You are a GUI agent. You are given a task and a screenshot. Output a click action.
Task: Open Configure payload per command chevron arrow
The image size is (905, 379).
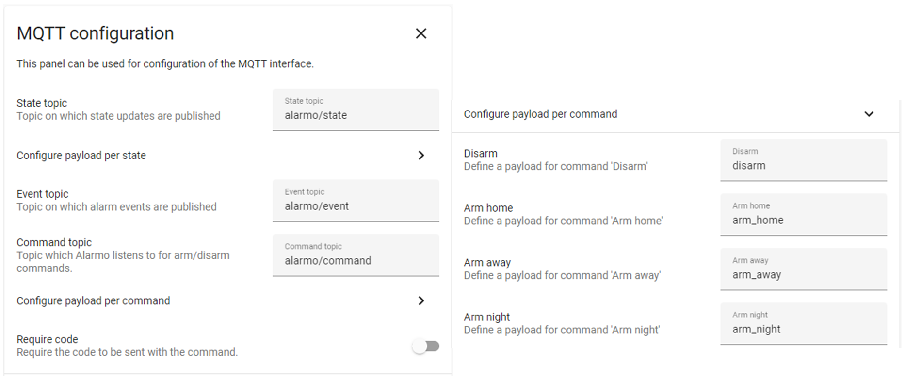[x=421, y=300]
